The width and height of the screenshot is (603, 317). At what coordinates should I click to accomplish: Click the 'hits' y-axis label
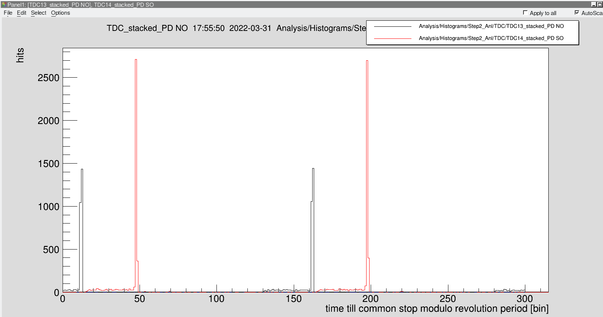(20, 55)
